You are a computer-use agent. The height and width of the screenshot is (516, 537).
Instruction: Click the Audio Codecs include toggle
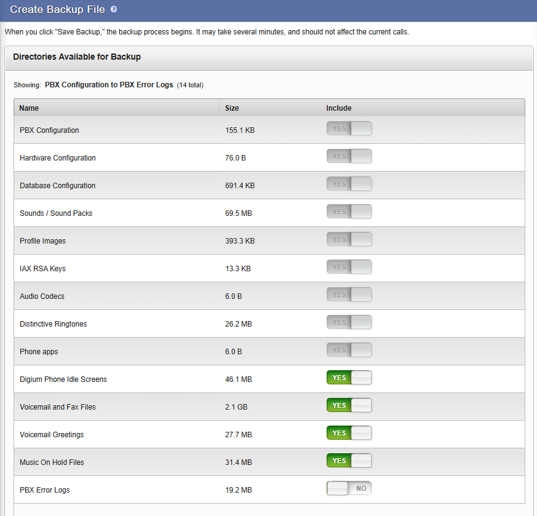tap(349, 295)
